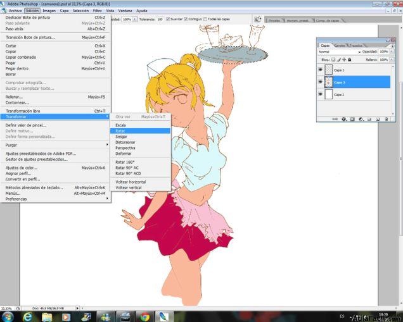Open status bar info arrow menu
Screen dimensions: 403x322
pyautogui.click(x=77, y=308)
